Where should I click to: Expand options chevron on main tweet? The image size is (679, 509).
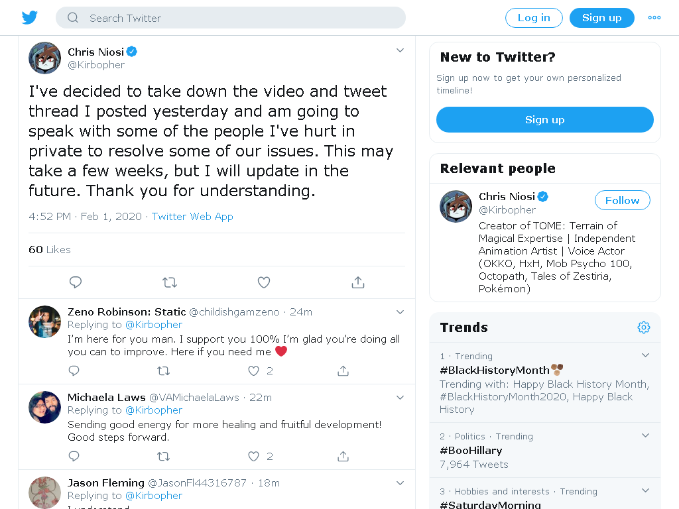pos(400,50)
